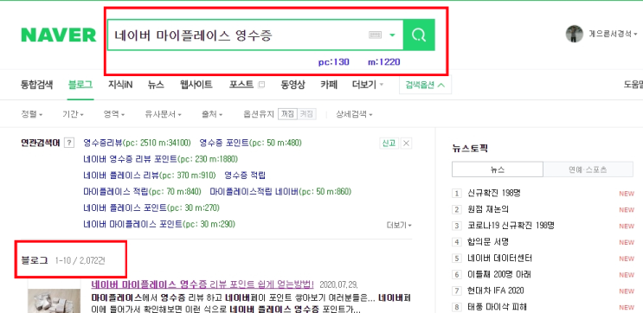This screenshot has width=643, height=313.
Task: Open news topic 태풍 마이삭 피해
Action: [497, 307]
